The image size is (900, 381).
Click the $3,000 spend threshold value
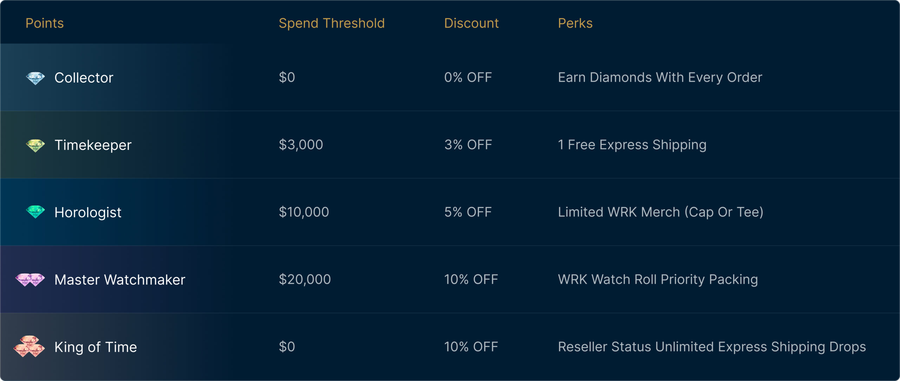[x=301, y=145]
